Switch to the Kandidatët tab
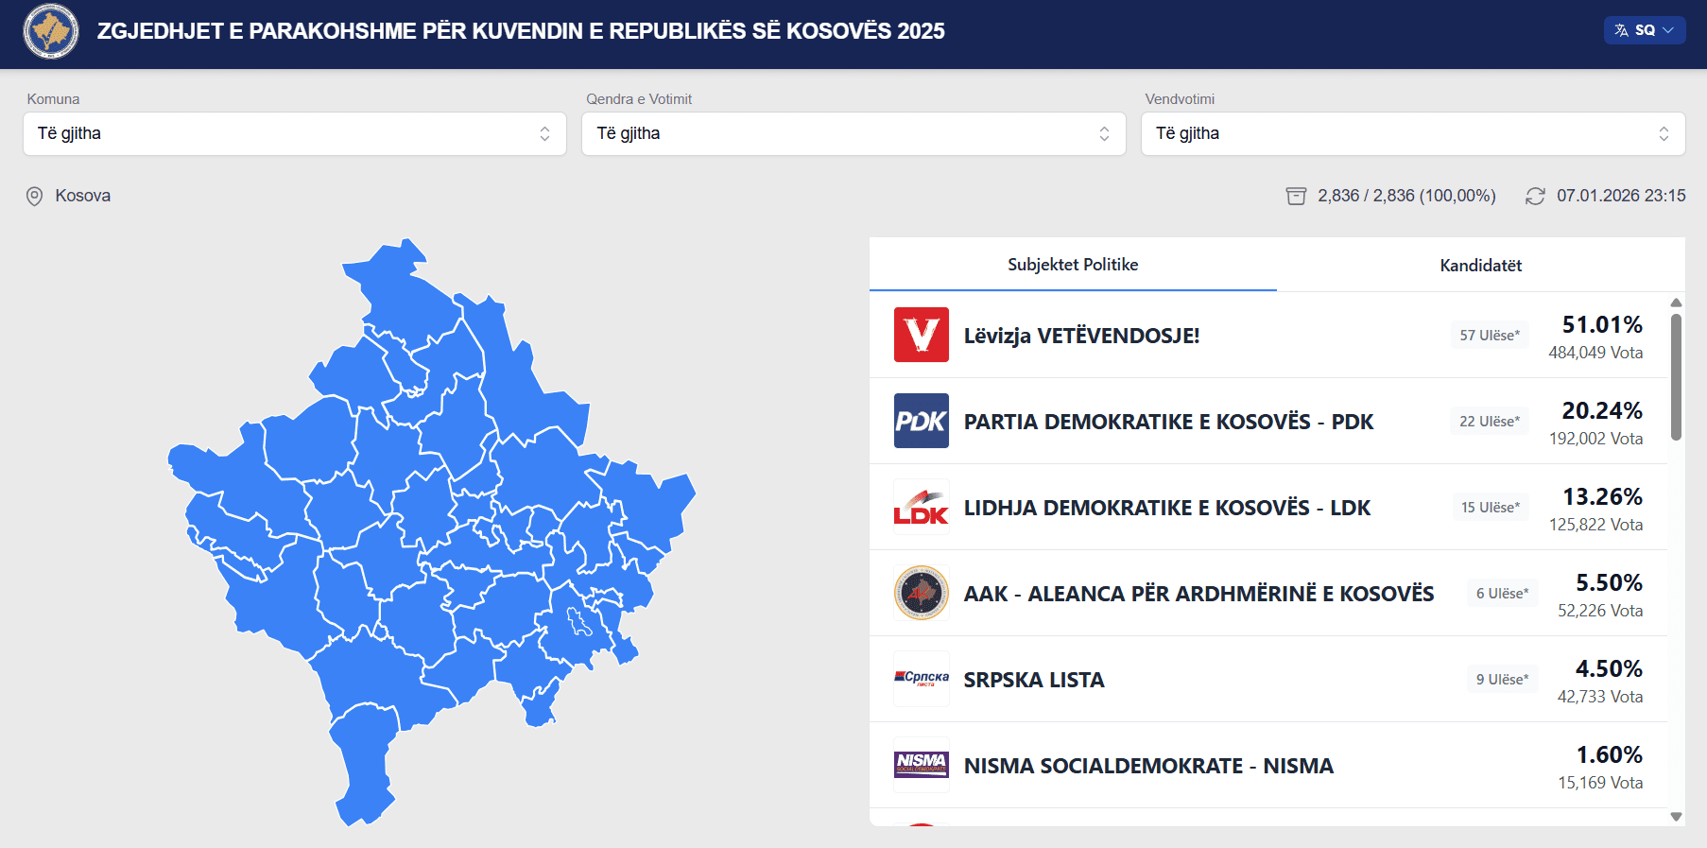The height and width of the screenshot is (848, 1707). [1480, 266]
